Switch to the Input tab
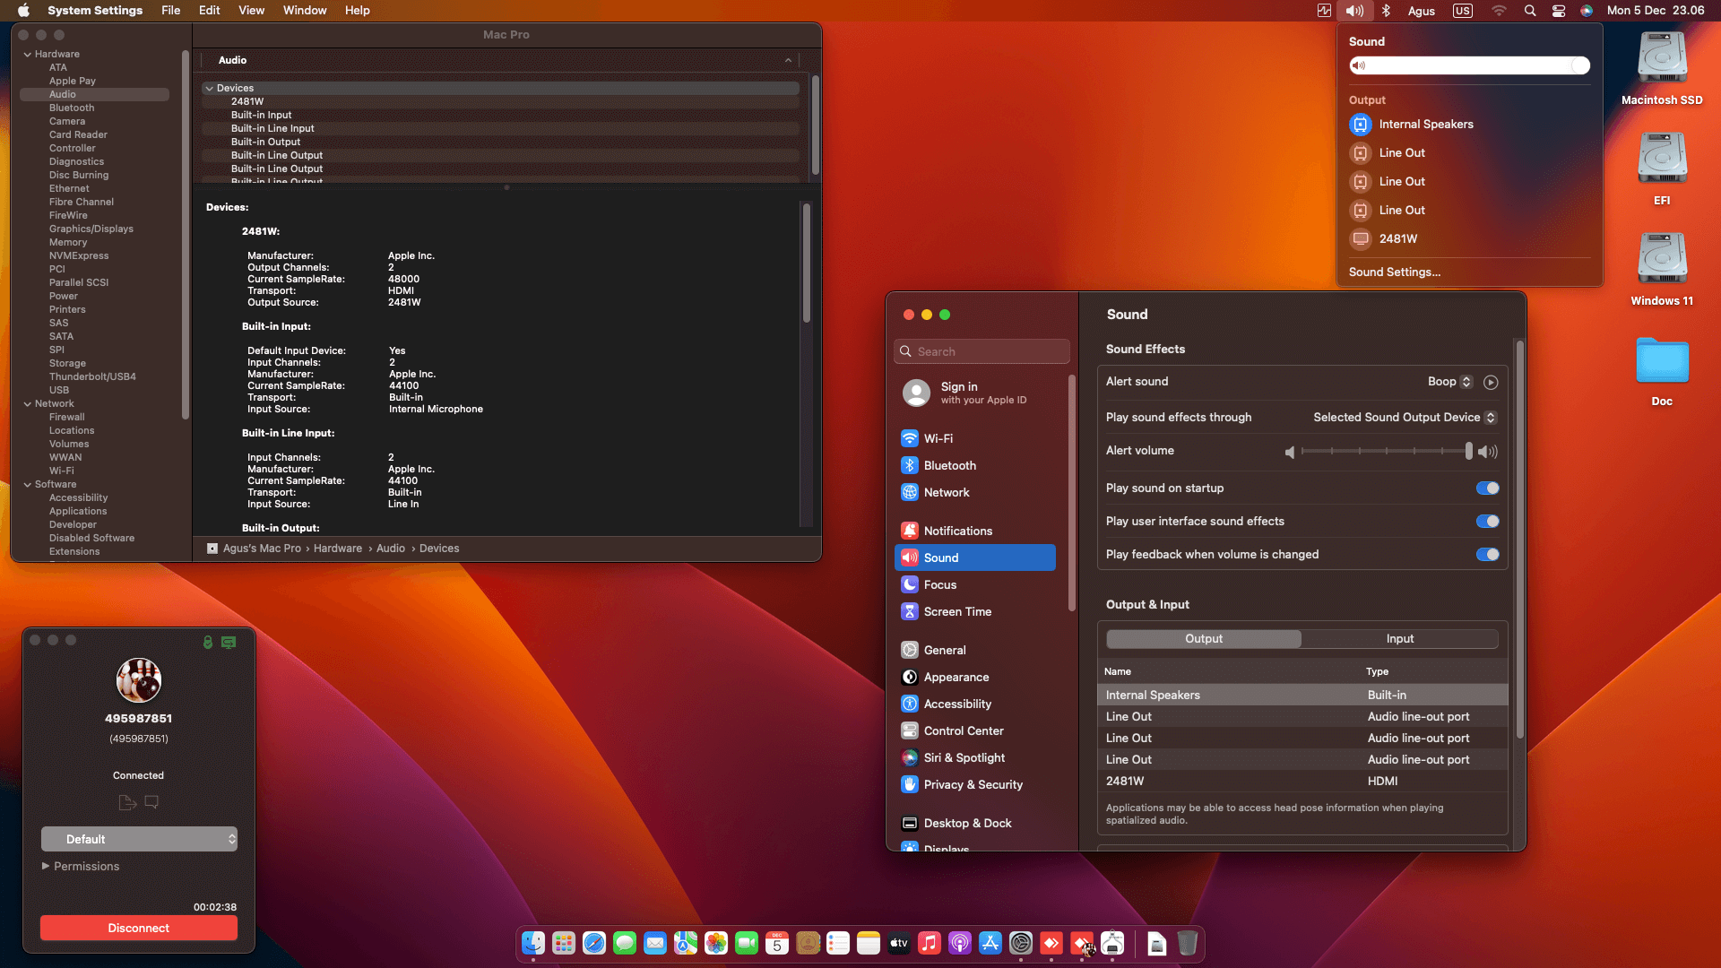The image size is (1721, 968). click(1399, 639)
